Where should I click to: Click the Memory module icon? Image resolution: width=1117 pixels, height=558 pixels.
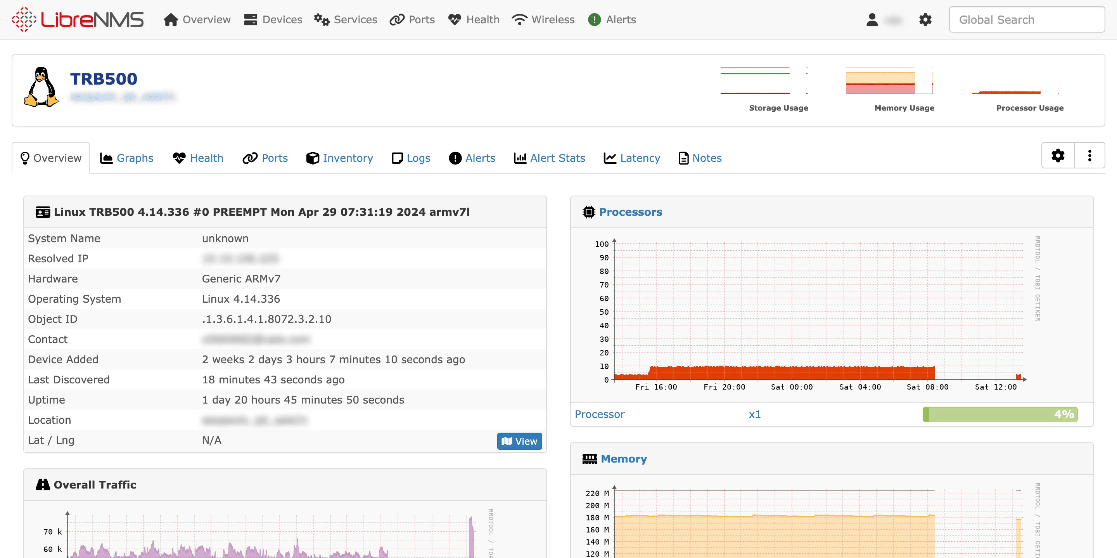(590, 459)
